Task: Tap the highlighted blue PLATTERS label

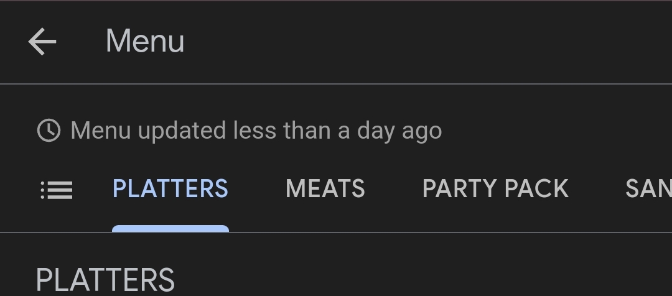Action: pos(170,189)
